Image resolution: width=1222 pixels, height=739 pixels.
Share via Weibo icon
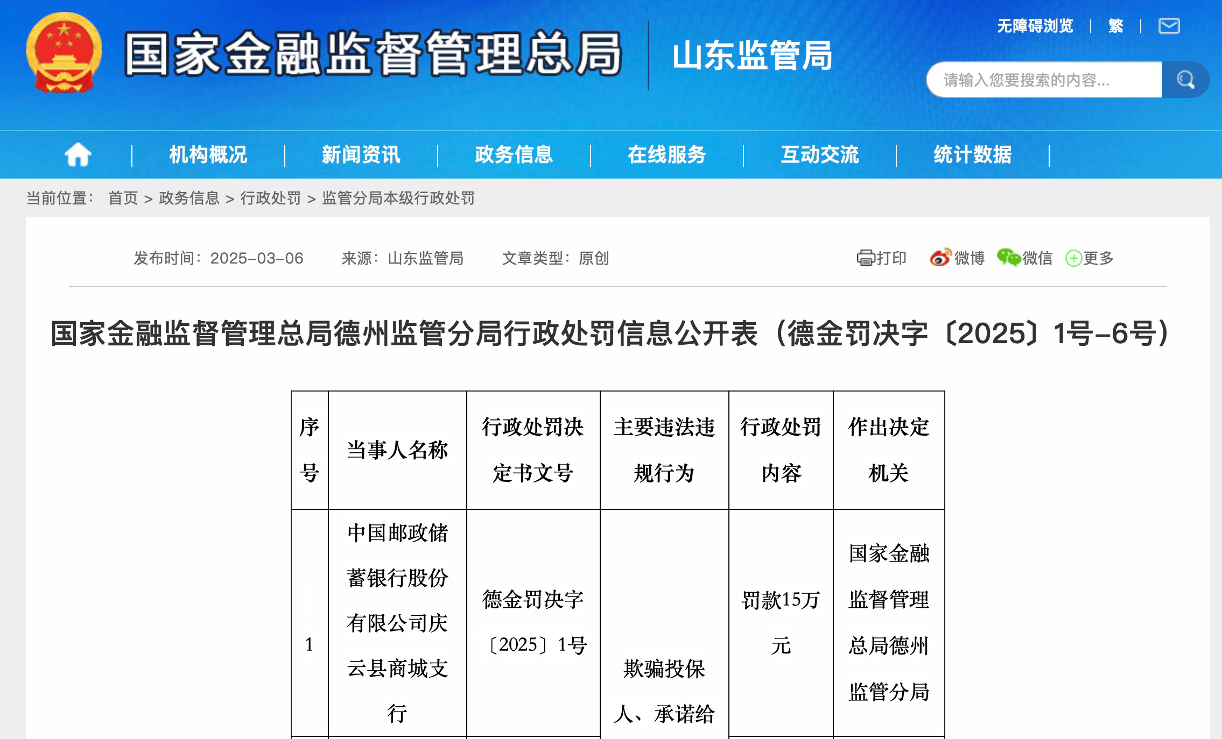pos(940,258)
